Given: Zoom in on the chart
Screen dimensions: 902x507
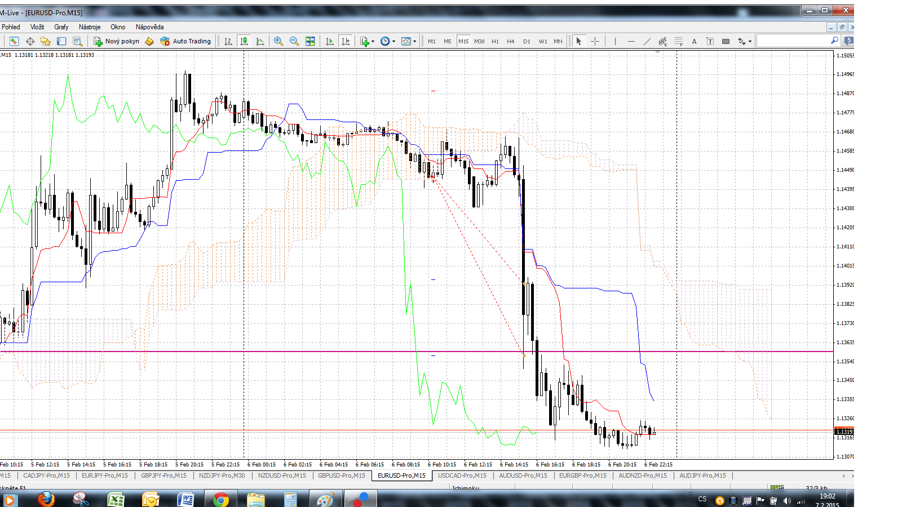Looking at the screenshot, I should click(278, 41).
